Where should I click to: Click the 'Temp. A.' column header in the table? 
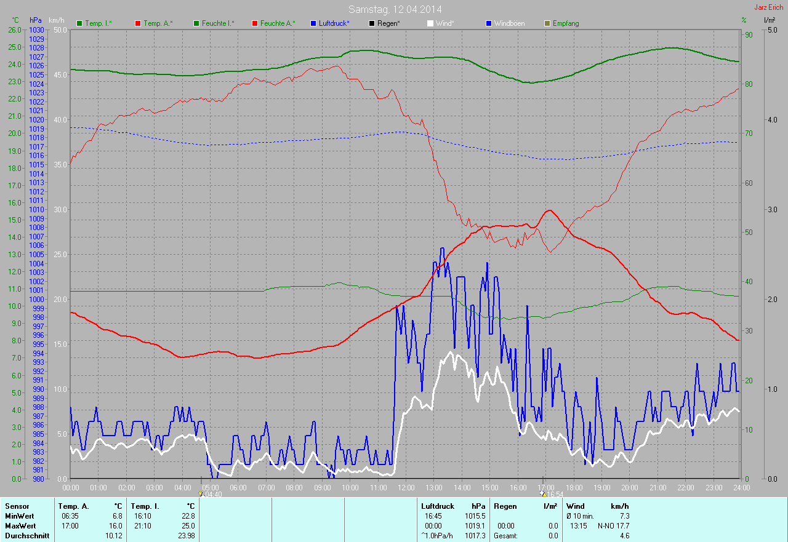pos(74,506)
